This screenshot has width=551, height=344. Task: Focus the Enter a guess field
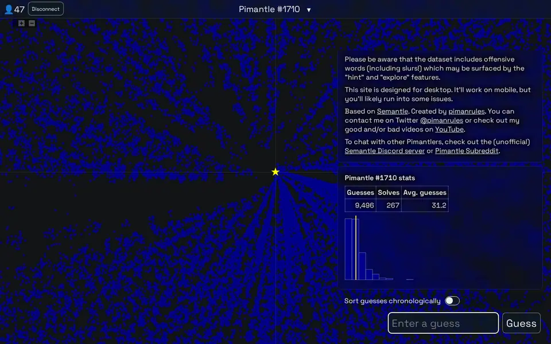pos(443,323)
